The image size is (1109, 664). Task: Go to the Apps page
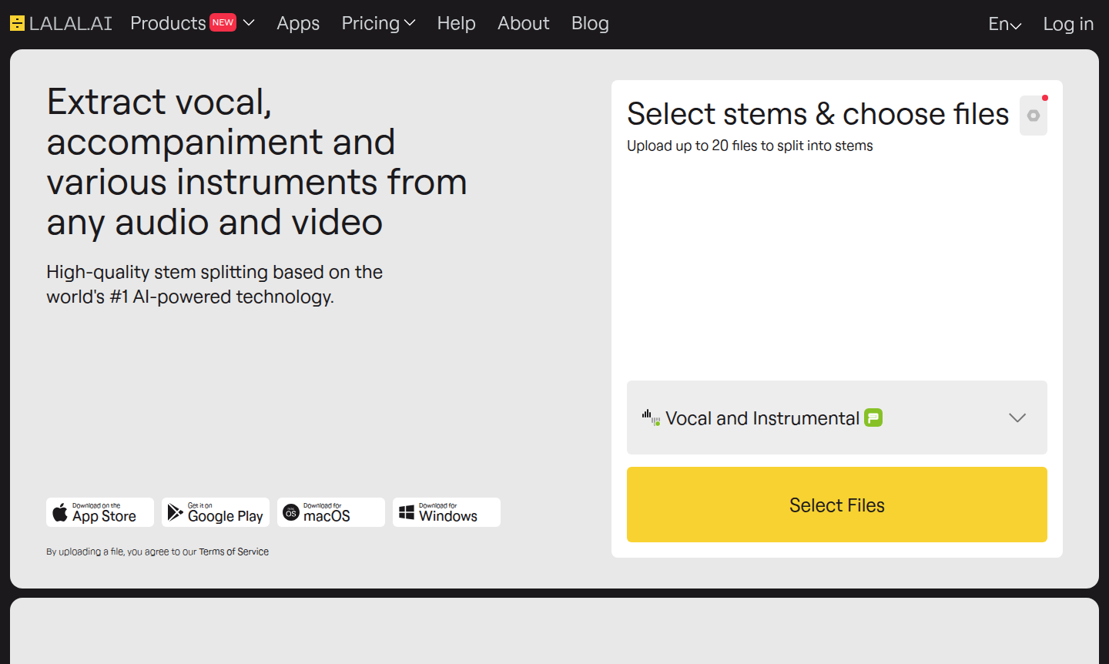[298, 23]
